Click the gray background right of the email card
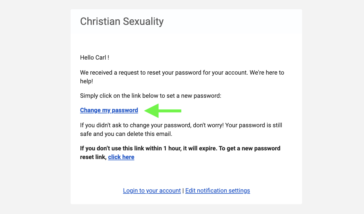 pyautogui.click(x=333, y=107)
